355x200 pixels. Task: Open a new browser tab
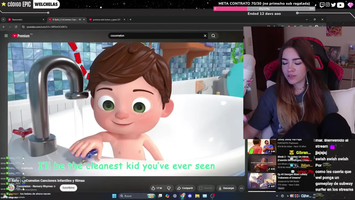click(x=130, y=19)
